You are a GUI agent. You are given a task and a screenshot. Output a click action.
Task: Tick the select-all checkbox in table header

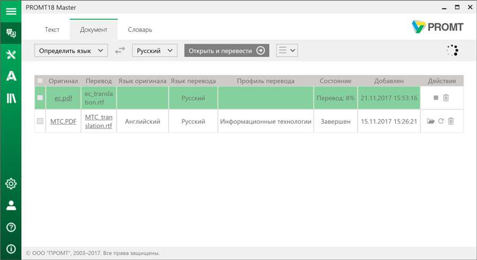tap(40, 81)
